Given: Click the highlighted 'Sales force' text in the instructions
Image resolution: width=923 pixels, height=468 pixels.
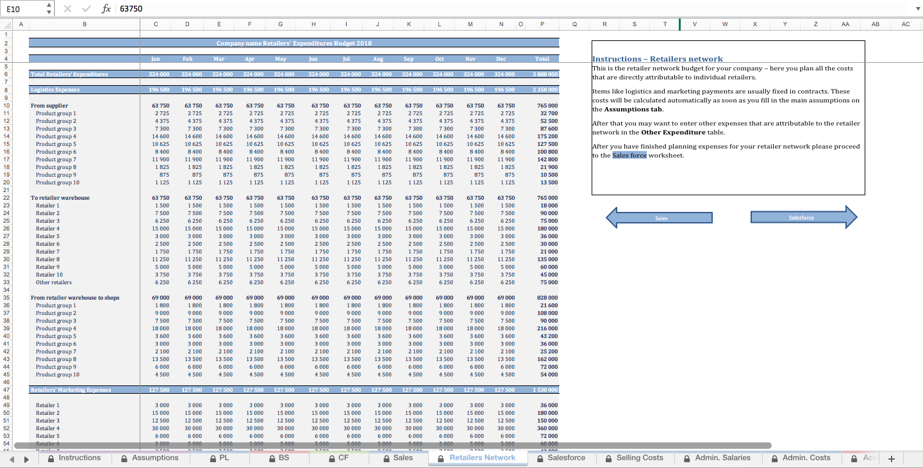Looking at the screenshot, I should point(629,156).
